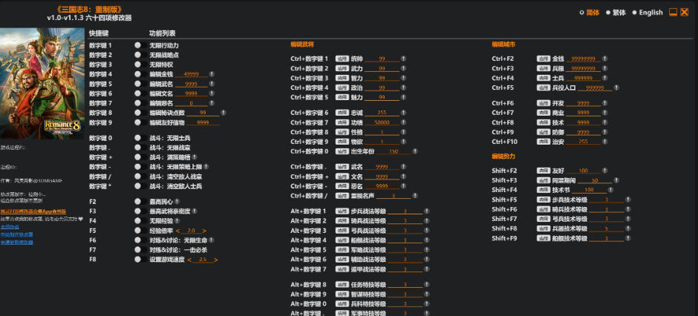Click the info icon beside 编辑武名
Screen dimensions: 698x316
pyautogui.click(x=212, y=84)
